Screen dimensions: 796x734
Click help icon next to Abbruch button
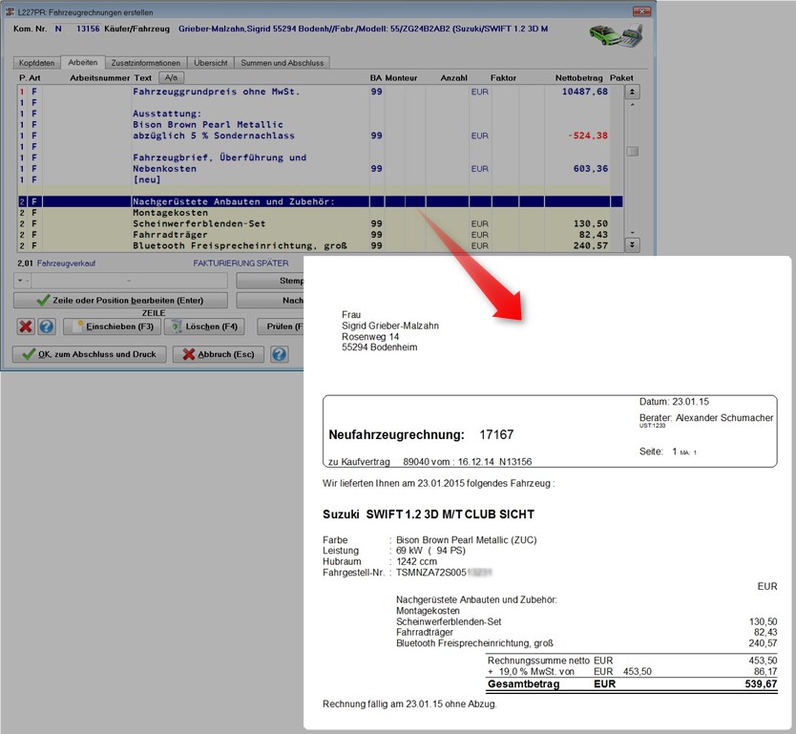point(279,354)
